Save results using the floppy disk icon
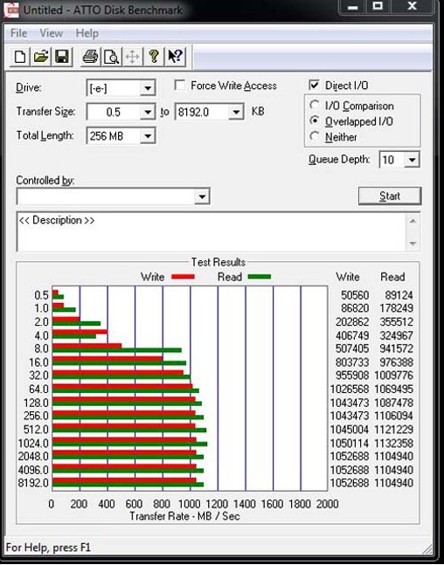Viewport: 444px width, 565px height. coord(62,57)
